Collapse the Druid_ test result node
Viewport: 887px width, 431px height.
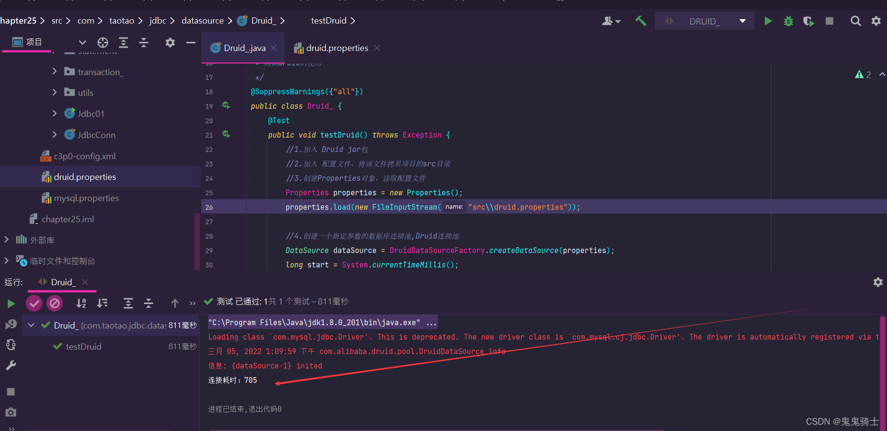(31, 325)
